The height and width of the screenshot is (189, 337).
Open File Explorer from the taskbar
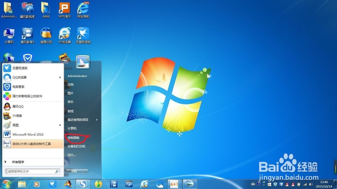pyautogui.click(x=22, y=184)
